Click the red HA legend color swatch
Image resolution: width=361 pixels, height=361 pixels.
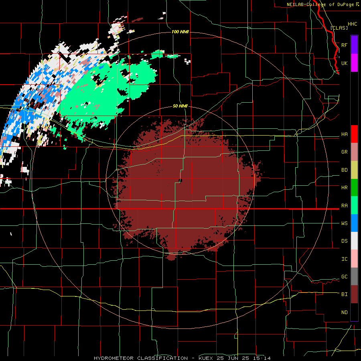point(354,134)
